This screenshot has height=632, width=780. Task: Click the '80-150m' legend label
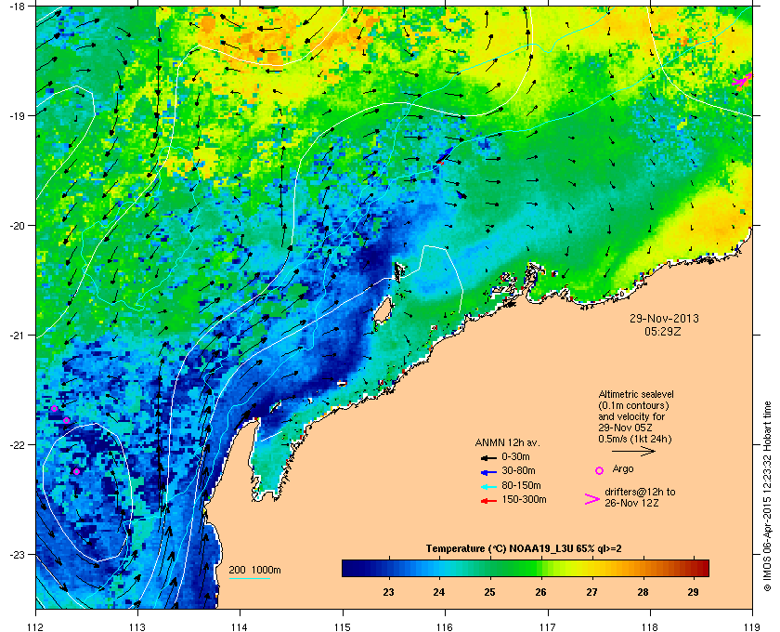(521, 485)
